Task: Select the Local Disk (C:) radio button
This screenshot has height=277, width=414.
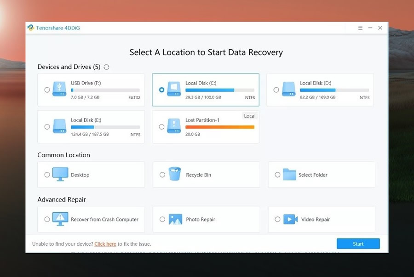Action: pos(161,90)
